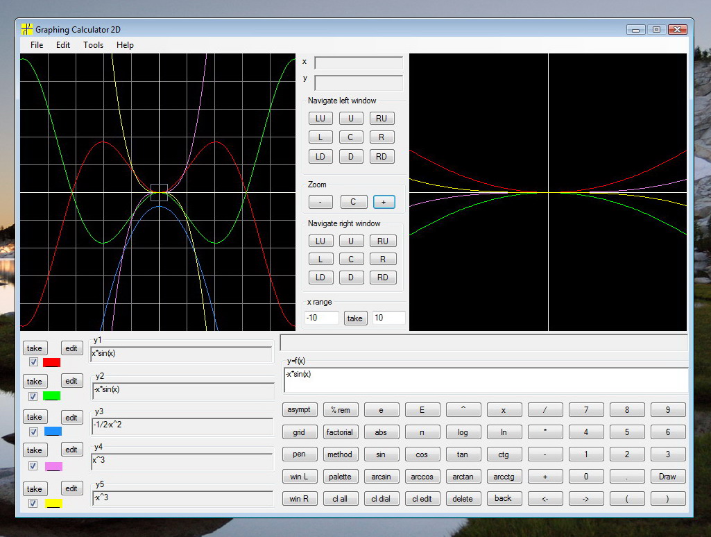Click the take button in x range
This screenshot has width=711, height=537.
click(x=355, y=318)
